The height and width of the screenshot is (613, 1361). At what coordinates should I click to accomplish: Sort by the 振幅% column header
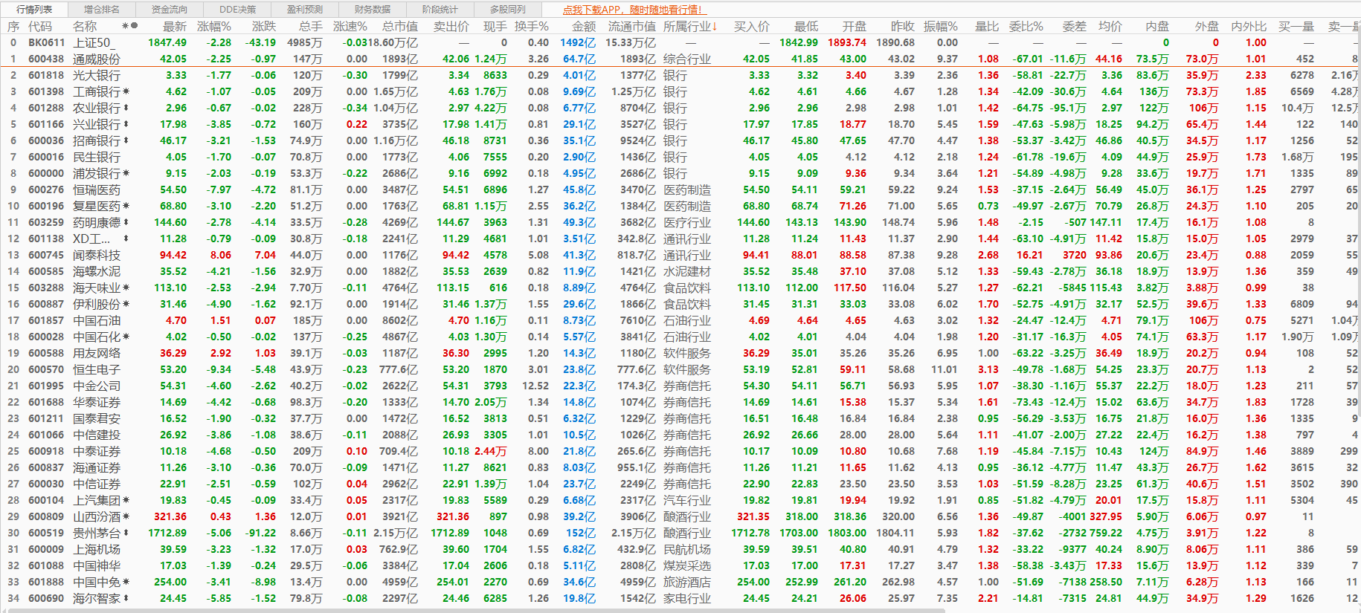(941, 26)
